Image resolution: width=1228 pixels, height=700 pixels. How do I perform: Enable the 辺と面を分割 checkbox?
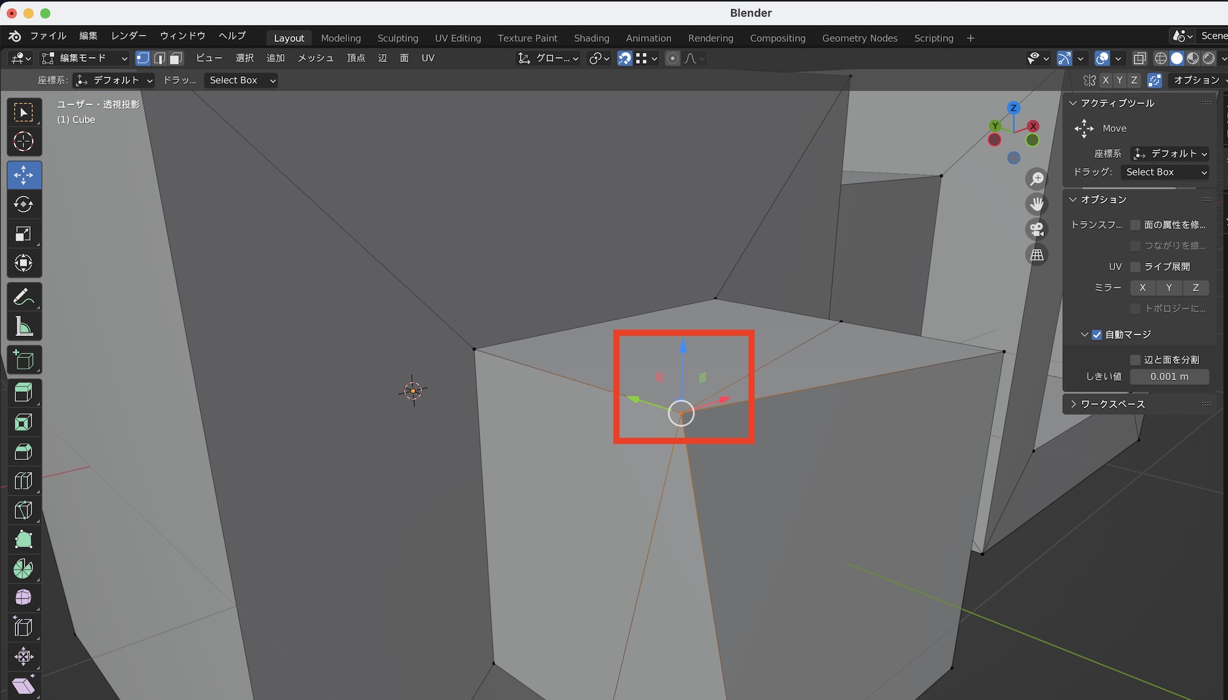(x=1135, y=360)
